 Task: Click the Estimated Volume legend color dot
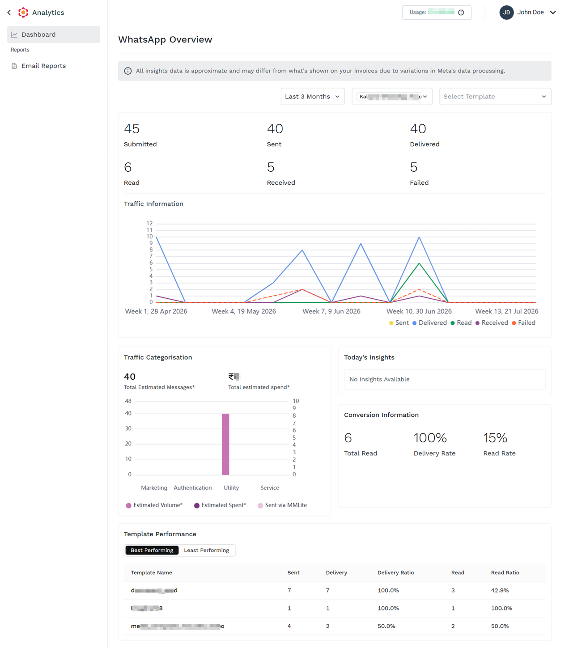[x=129, y=505]
